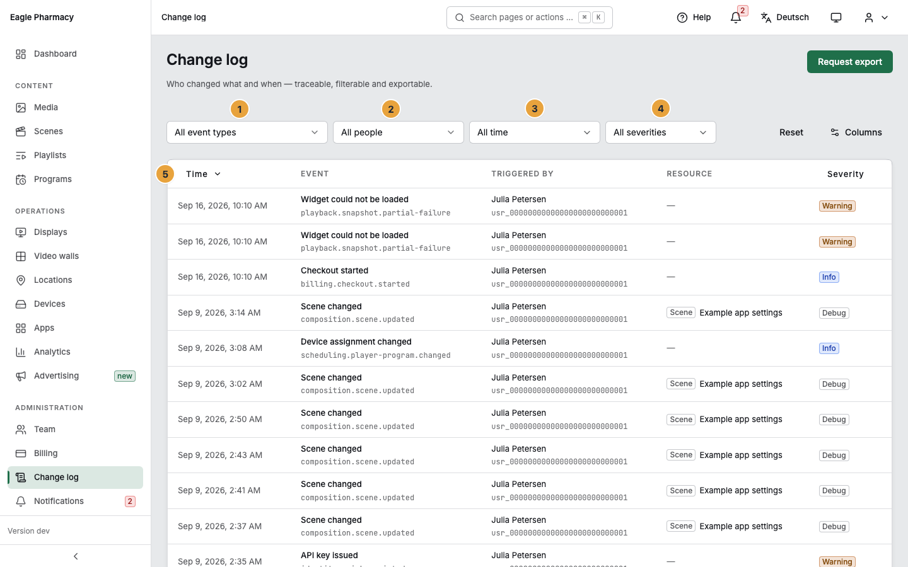This screenshot has width=908, height=567.
Task: Open the Dashboard page icon
Action: 21,54
